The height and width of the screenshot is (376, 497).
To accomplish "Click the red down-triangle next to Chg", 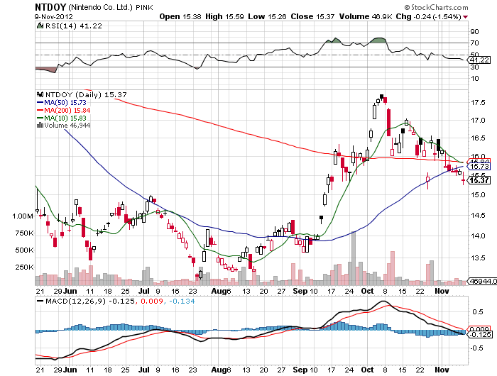I will 465,17.
